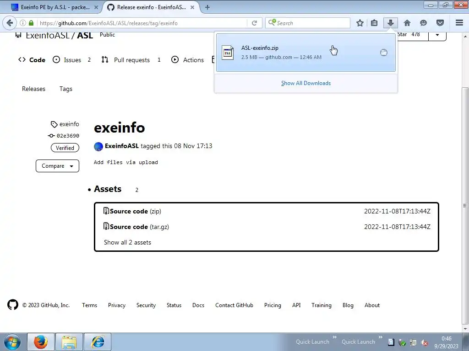Image resolution: width=469 pixels, height=351 pixels.
Task: Open the ASL-exeinfo.zip download entry
Action: [x=305, y=53]
